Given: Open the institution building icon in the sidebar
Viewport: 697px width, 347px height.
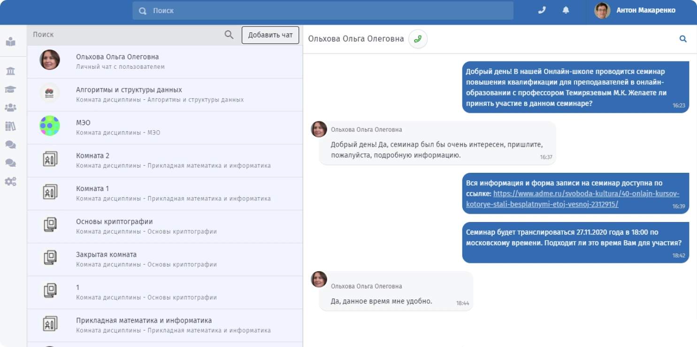Looking at the screenshot, I should [10, 71].
